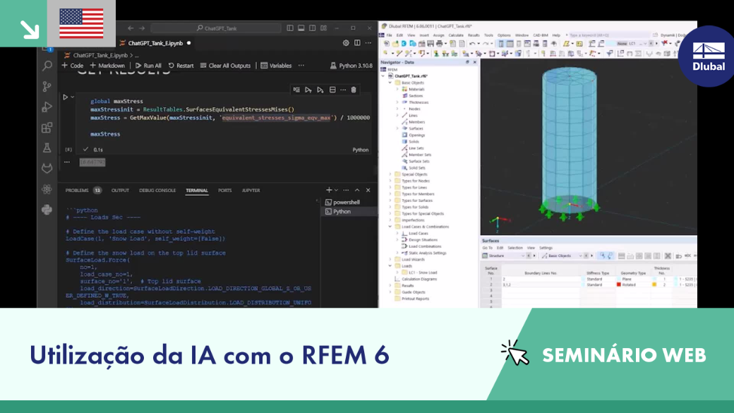The height and width of the screenshot is (413, 734).
Task: Open Search in VS Code sidebar
Action: click(47, 66)
